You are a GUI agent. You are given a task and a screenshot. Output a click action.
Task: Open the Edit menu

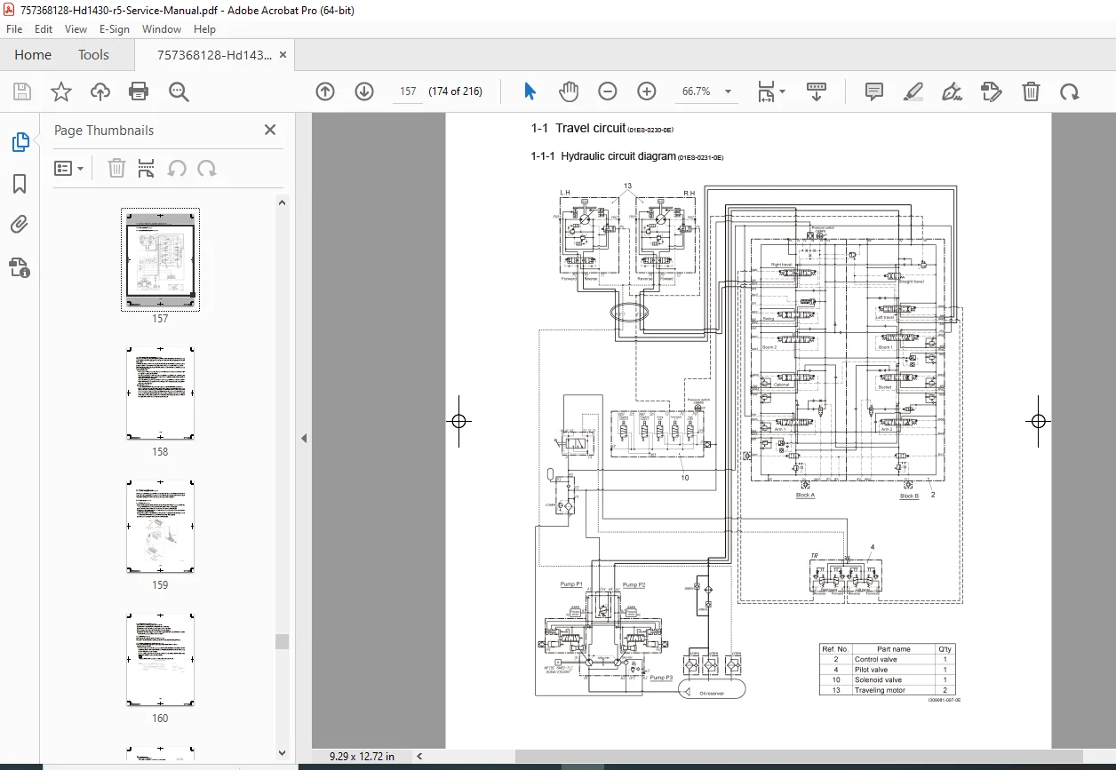pyautogui.click(x=44, y=29)
